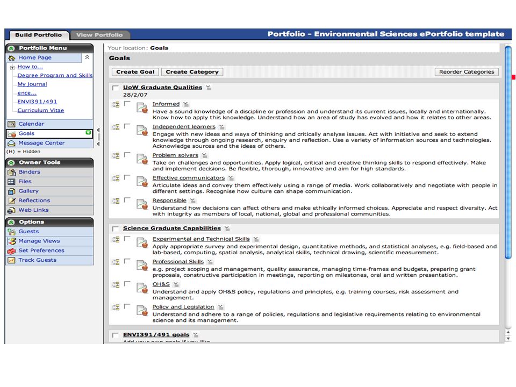Click the document icon beside Experimental and Technical Skills
Image resolution: width=516 pixels, height=387 pixels.
click(142, 242)
